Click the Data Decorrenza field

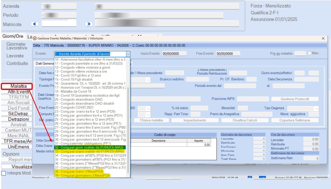(307, 79)
